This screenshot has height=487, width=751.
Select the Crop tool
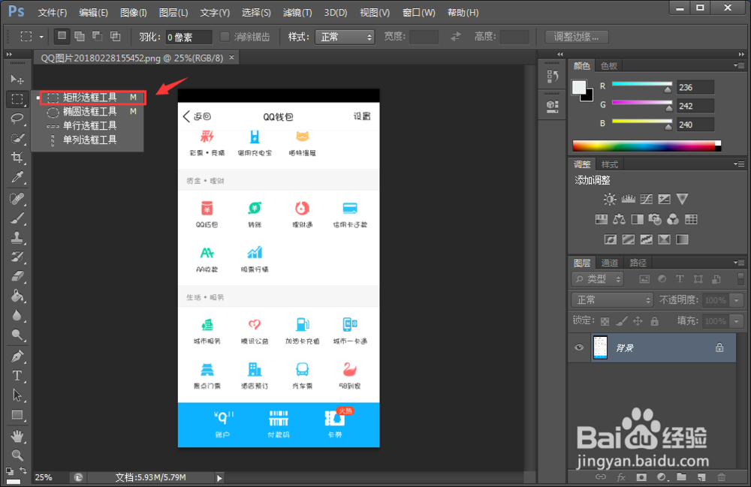coord(17,158)
